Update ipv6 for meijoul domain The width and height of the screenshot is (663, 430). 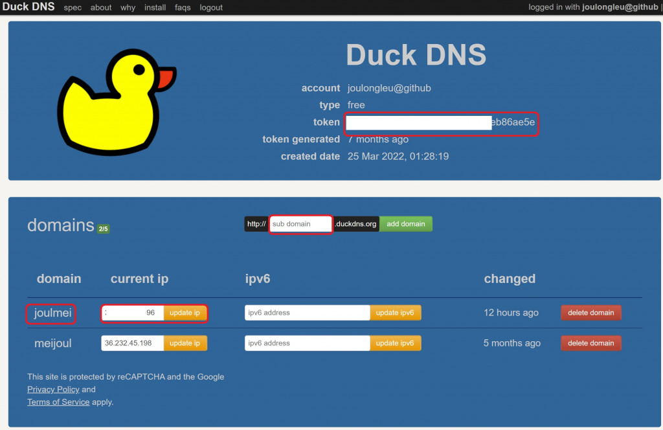[395, 343]
